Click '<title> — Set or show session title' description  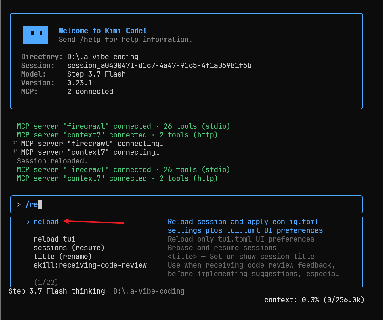[241, 257]
